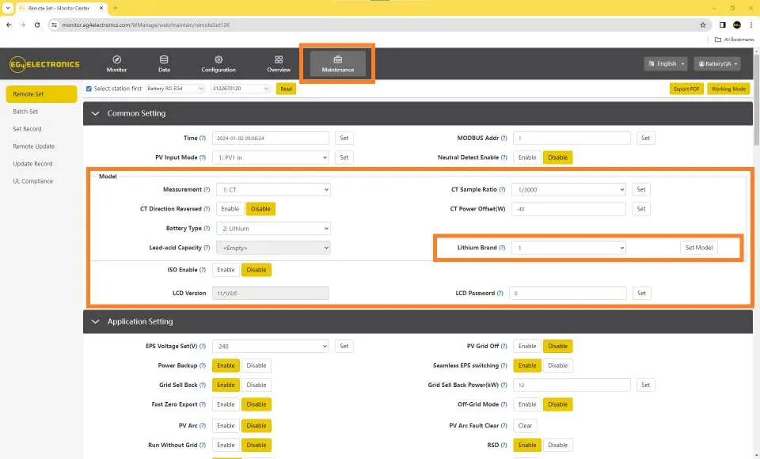
Task: Disable Seamless EPS switching
Action: point(558,366)
